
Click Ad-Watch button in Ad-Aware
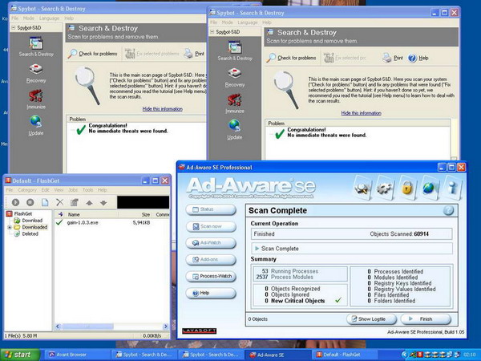[x=211, y=243]
